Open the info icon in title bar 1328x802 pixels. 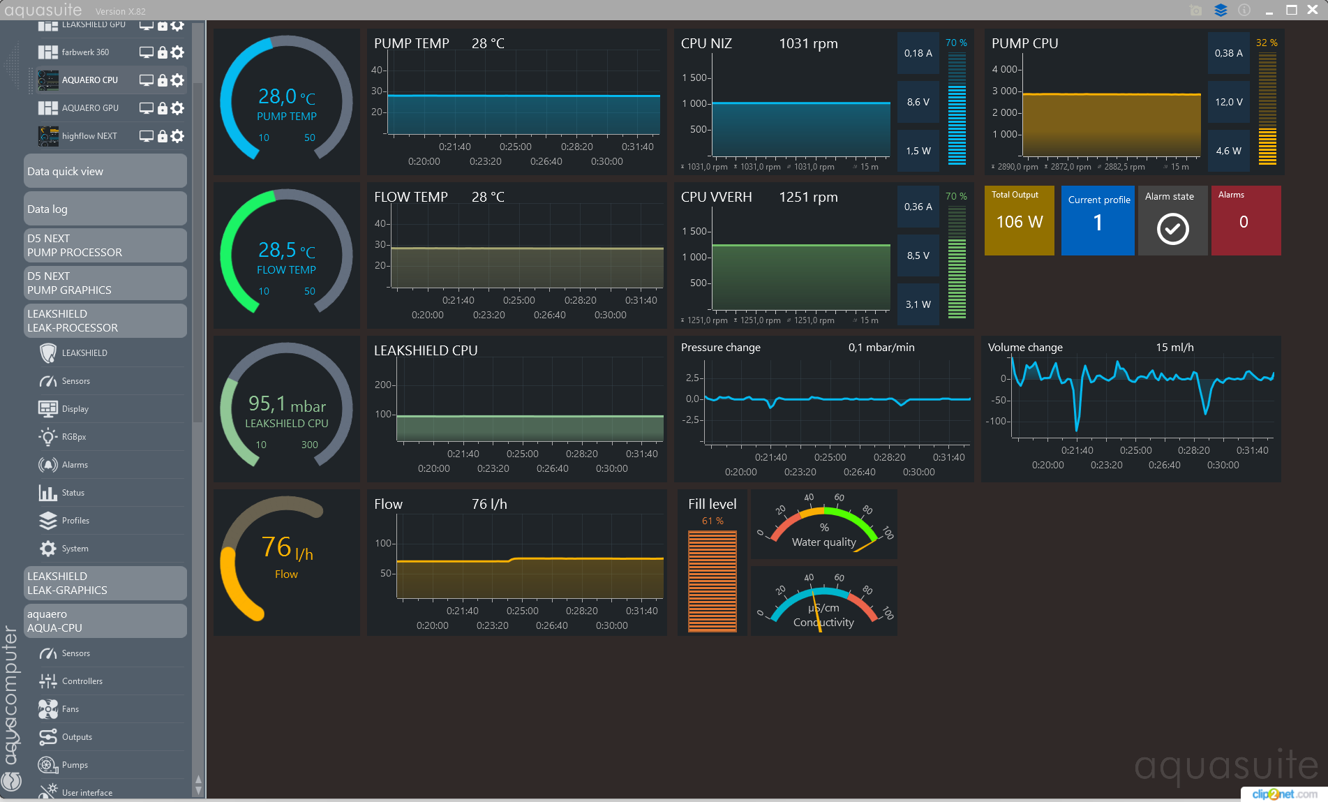pyautogui.click(x=1244, y=10)
